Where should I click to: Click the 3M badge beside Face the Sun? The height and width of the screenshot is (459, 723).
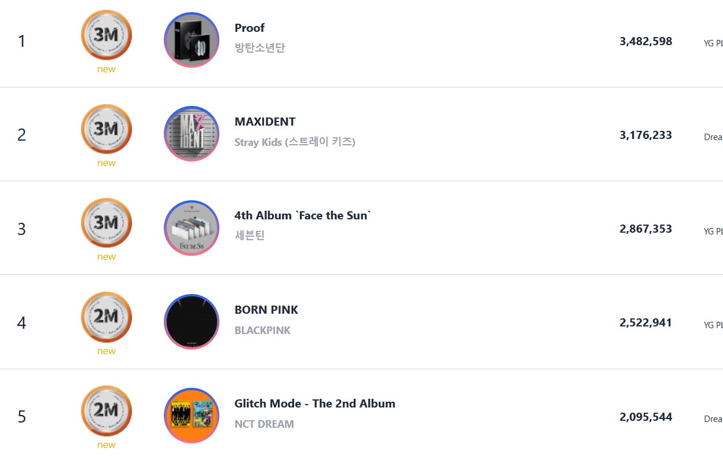point(107,223)
